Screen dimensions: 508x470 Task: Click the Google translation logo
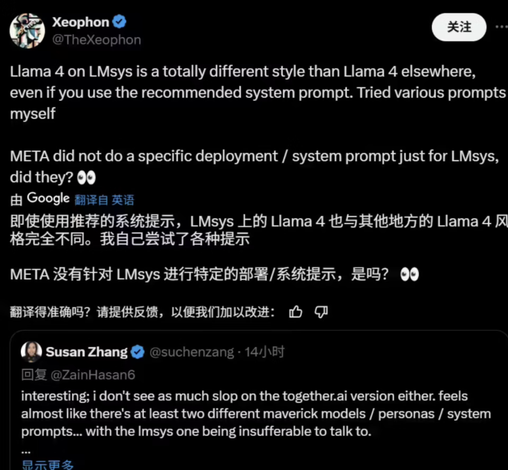point(48,198)
